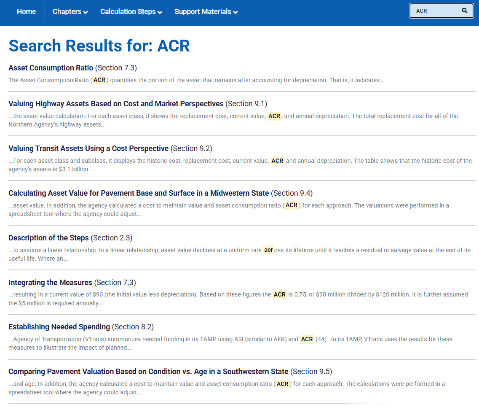Click the Search Results for: ACR heading
This screenshot has height=407, width=479.
coord(99,46)
